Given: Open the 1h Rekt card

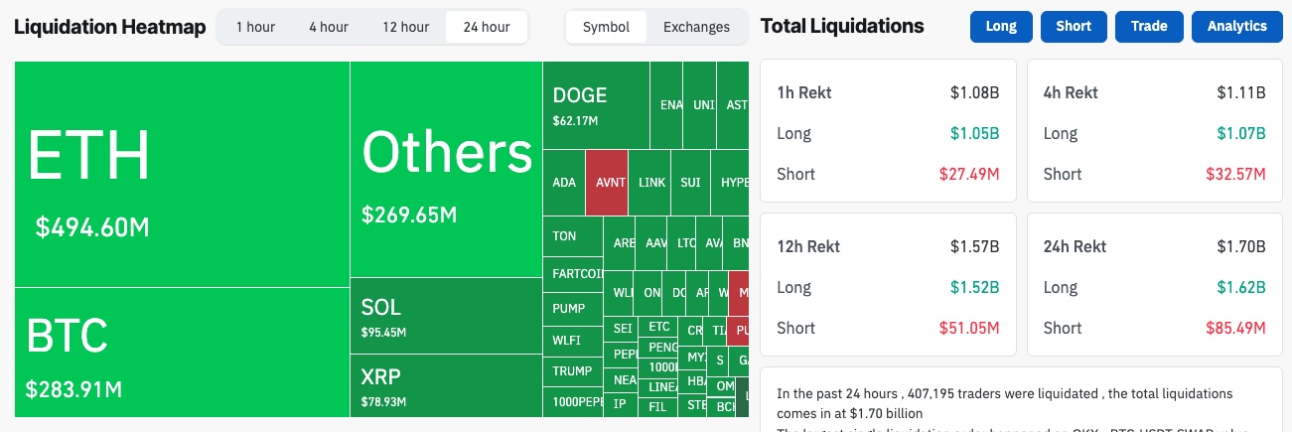Looking at the screenshot, I should click(888, 133).
